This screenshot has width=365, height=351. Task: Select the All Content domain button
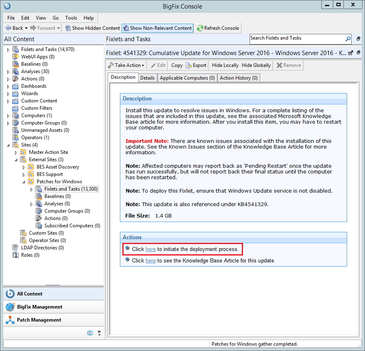(x=53, y=294)
